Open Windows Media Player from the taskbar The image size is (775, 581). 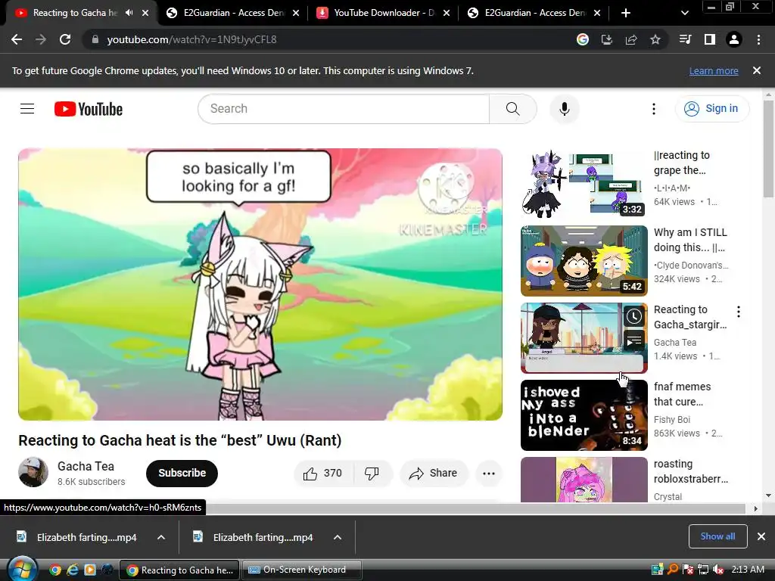pos(90,570)
